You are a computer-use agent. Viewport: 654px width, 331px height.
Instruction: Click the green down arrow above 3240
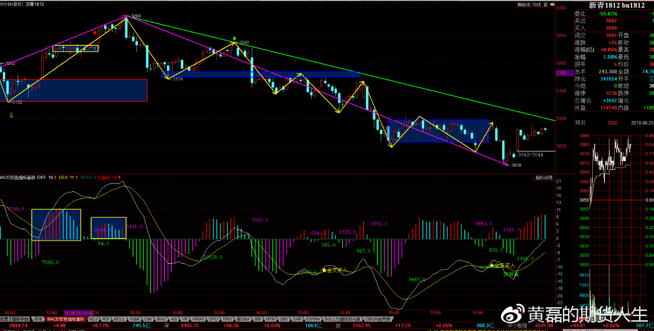point(235,38)
